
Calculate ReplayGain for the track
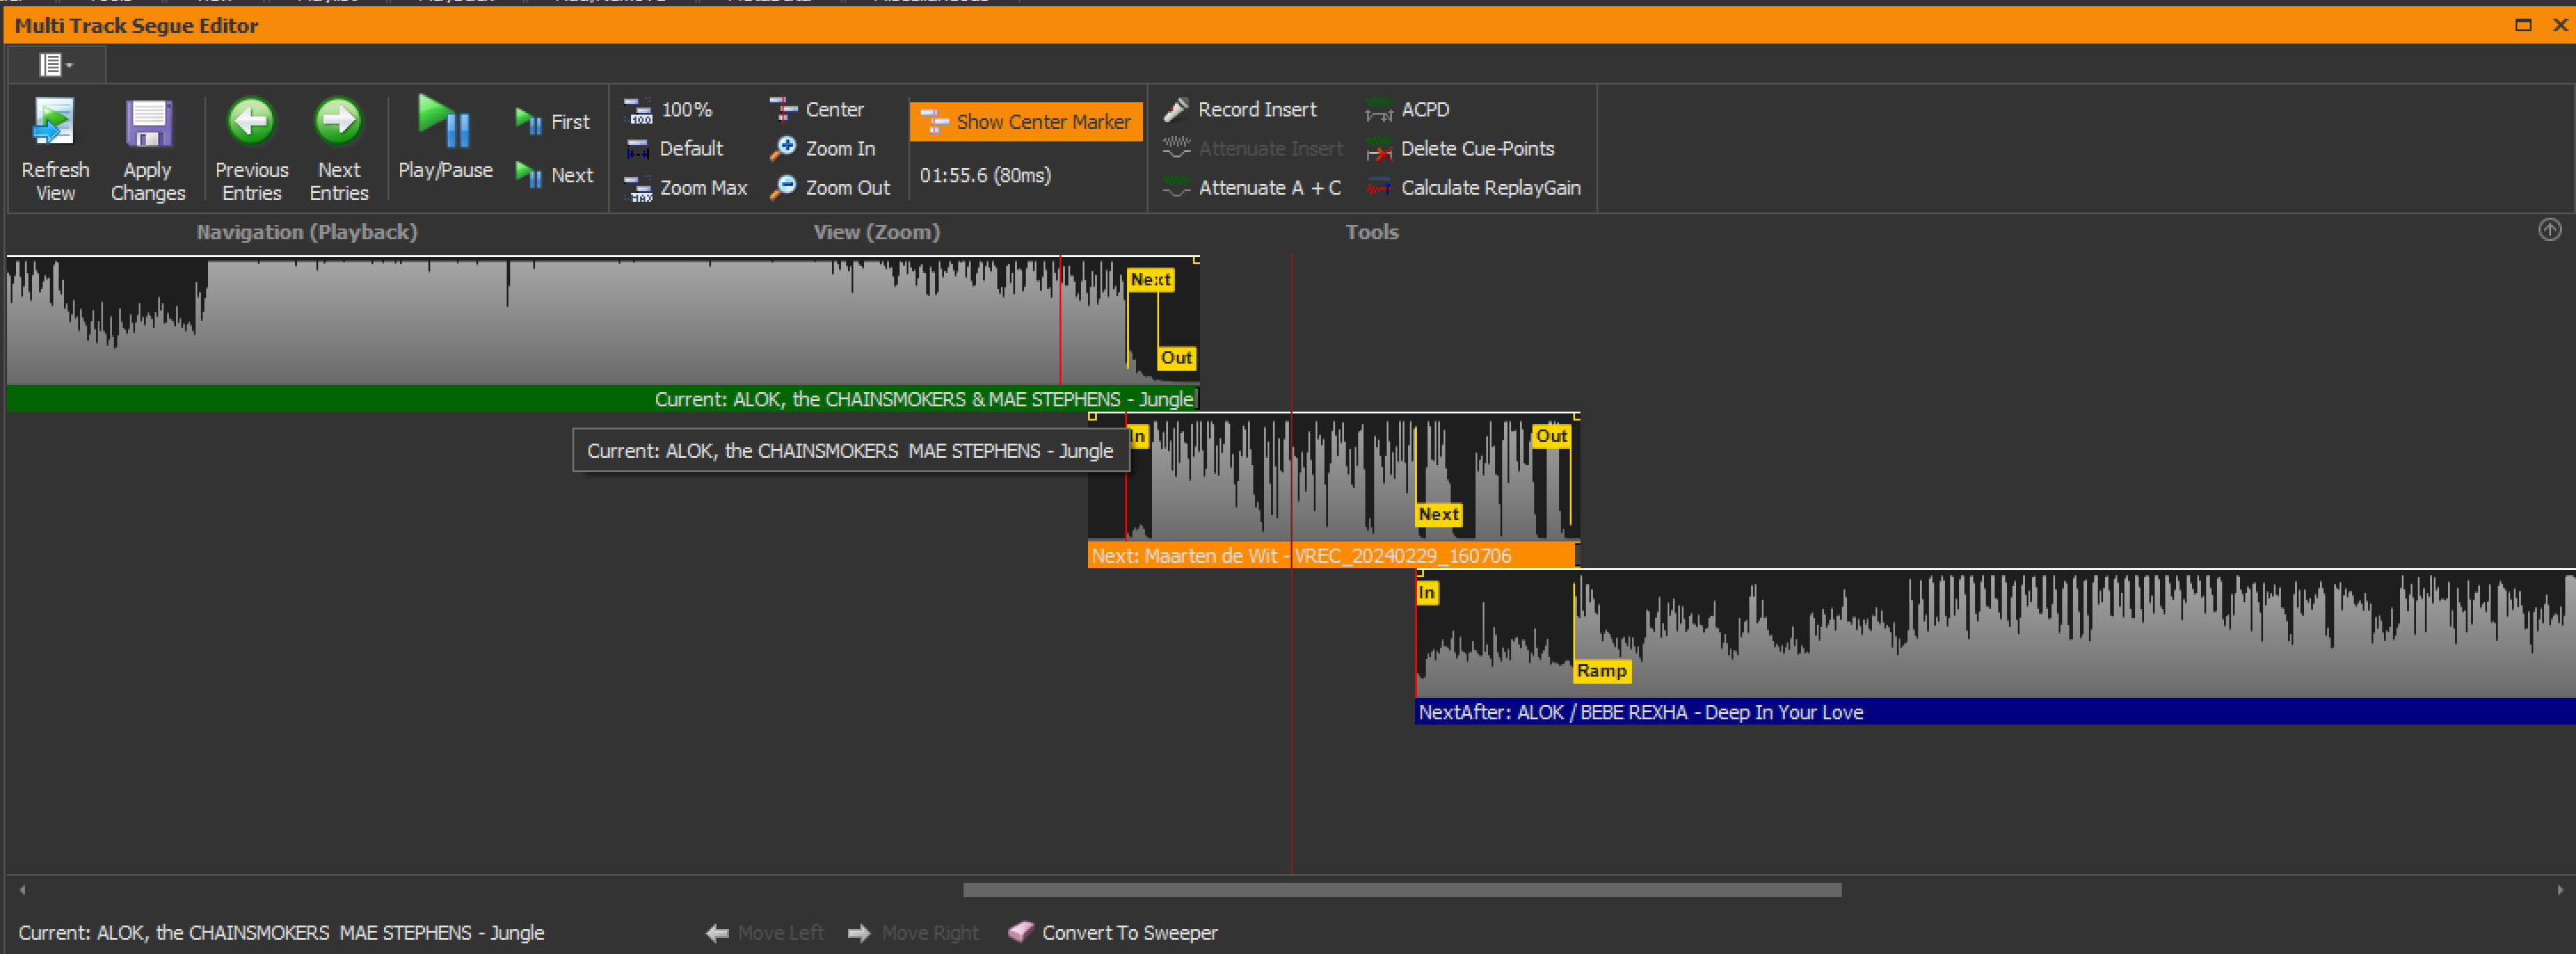pyautogui.click(x=1473, y=188)
